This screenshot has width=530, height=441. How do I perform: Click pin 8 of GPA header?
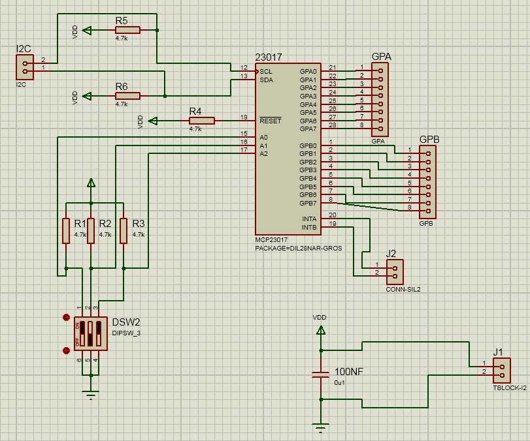380,129
